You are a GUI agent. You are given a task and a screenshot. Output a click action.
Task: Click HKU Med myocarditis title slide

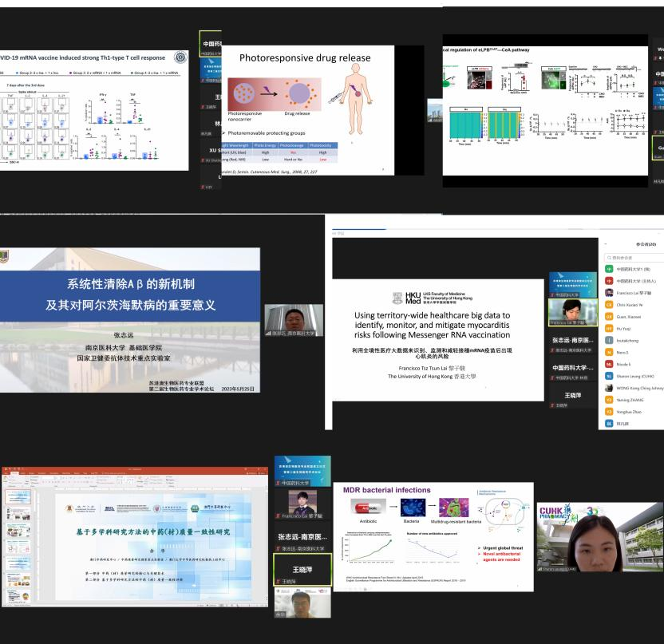(x=433, y=335)
